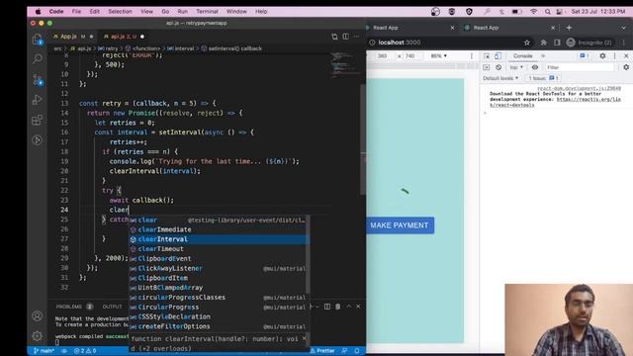This screenshot has height=356, width=633.
Task: Click the retry breadcrumb in the editor
Action: click(108, 48)
